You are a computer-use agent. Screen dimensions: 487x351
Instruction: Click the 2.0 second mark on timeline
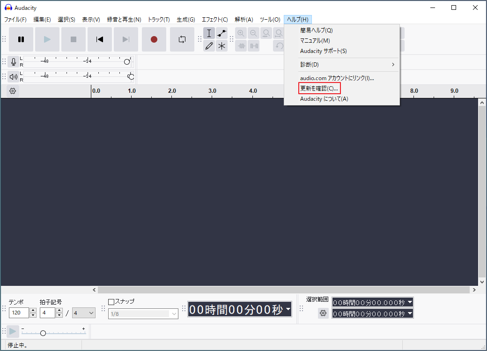(x=172, y=91)
